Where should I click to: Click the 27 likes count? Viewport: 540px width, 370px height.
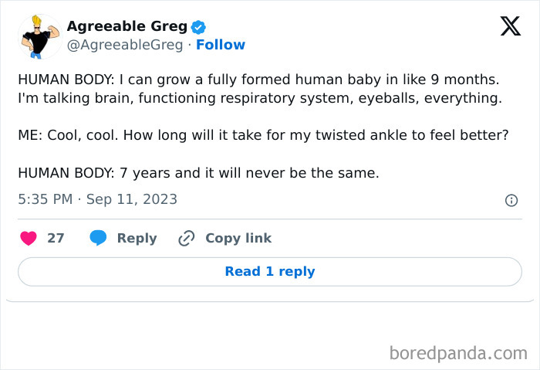56,238
